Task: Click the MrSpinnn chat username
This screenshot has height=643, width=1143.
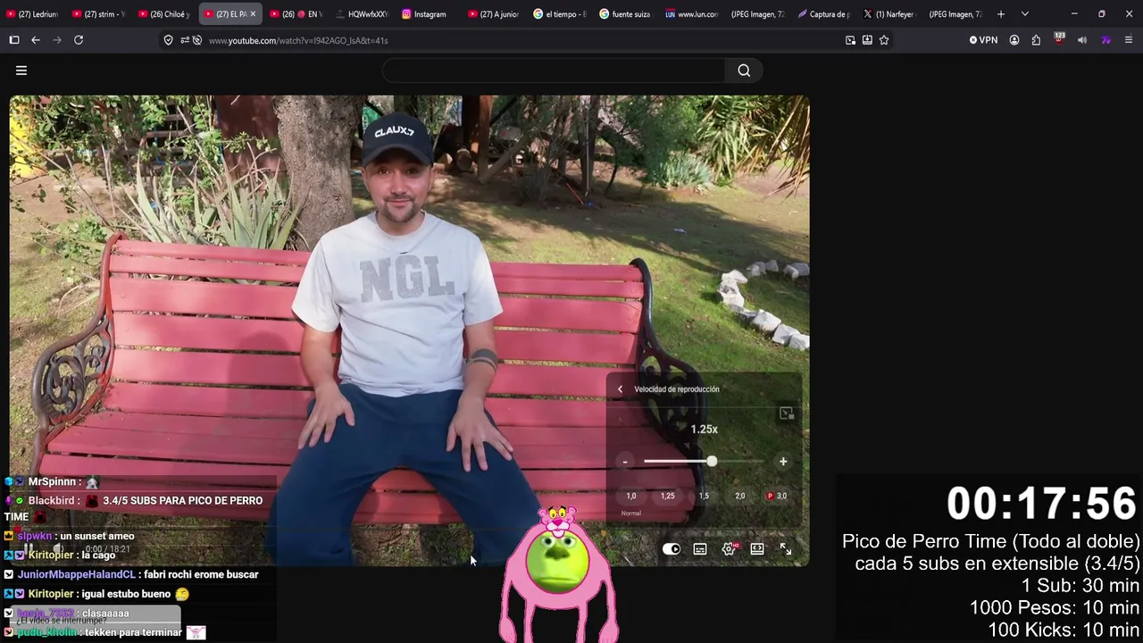Action: [x=52, y=481]
